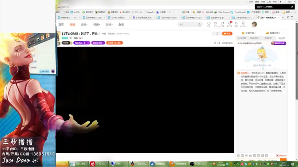Viewport: 298px width, 167px height.
Task: Click the magnifier search icon
Action: click(x=199, y=24)
